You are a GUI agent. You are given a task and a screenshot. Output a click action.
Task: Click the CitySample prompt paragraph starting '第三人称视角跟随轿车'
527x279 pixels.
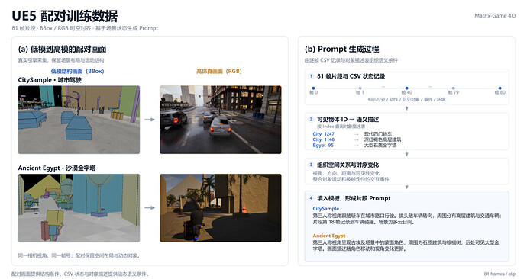[407, 219]
